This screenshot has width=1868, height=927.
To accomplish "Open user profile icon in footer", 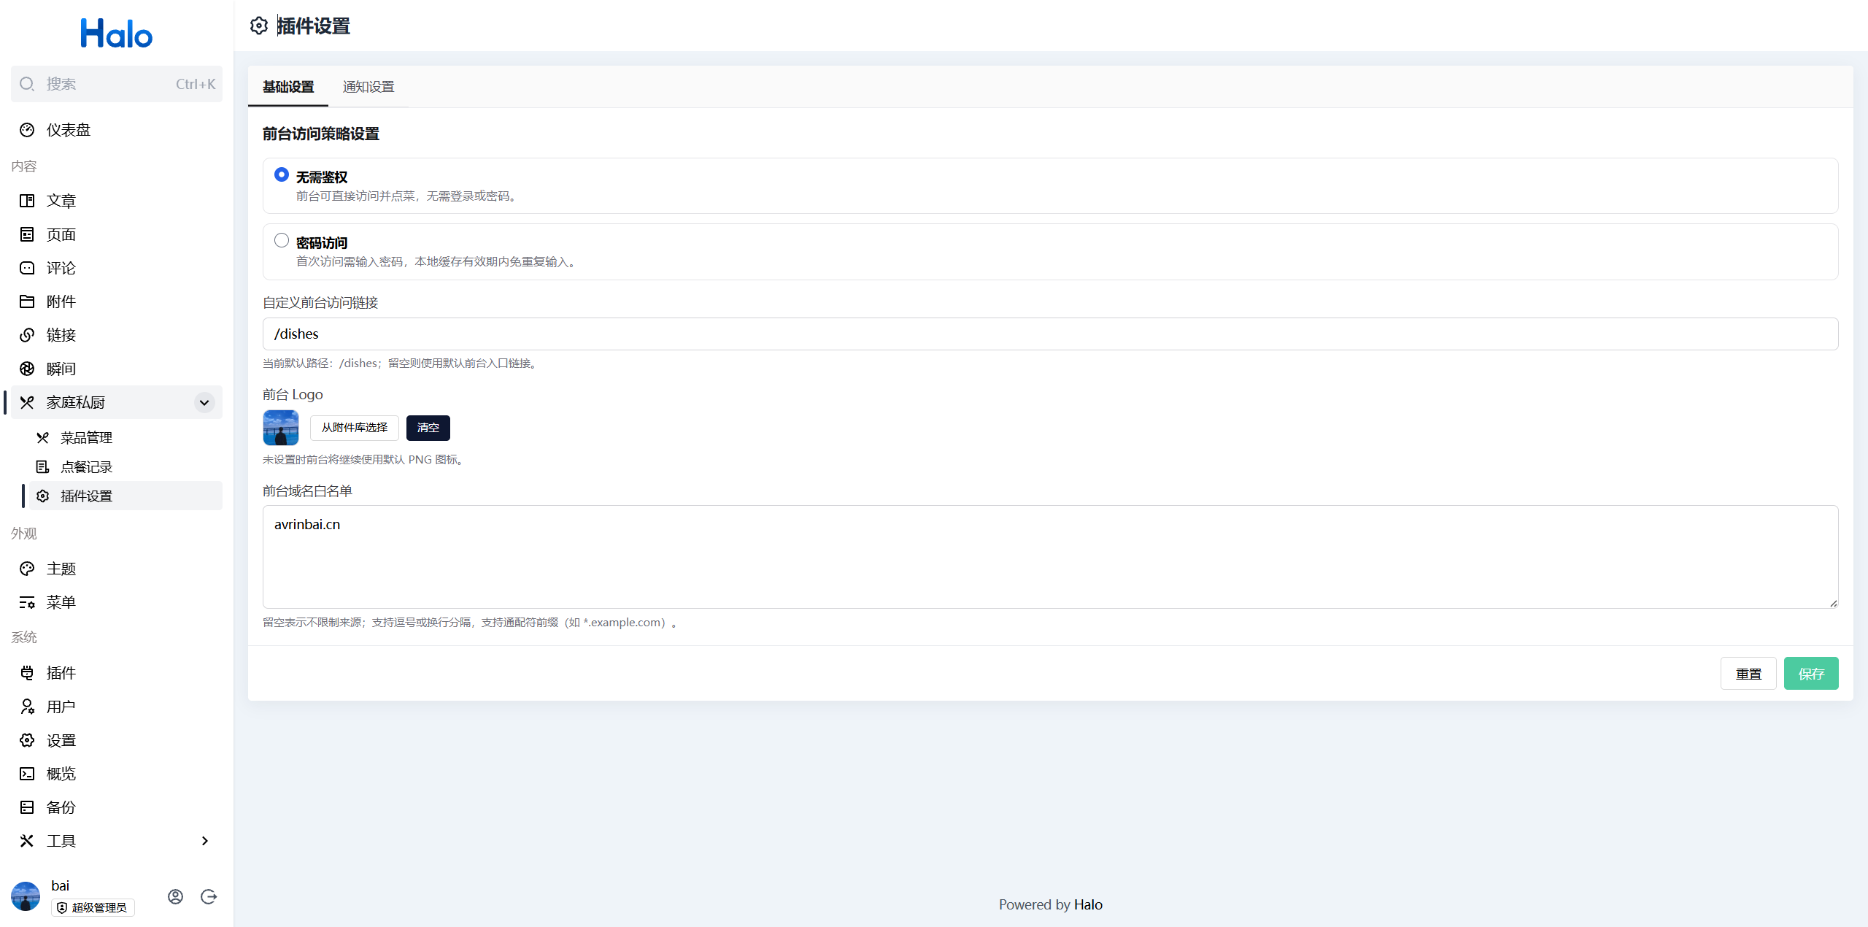I will tap(175, 896).
